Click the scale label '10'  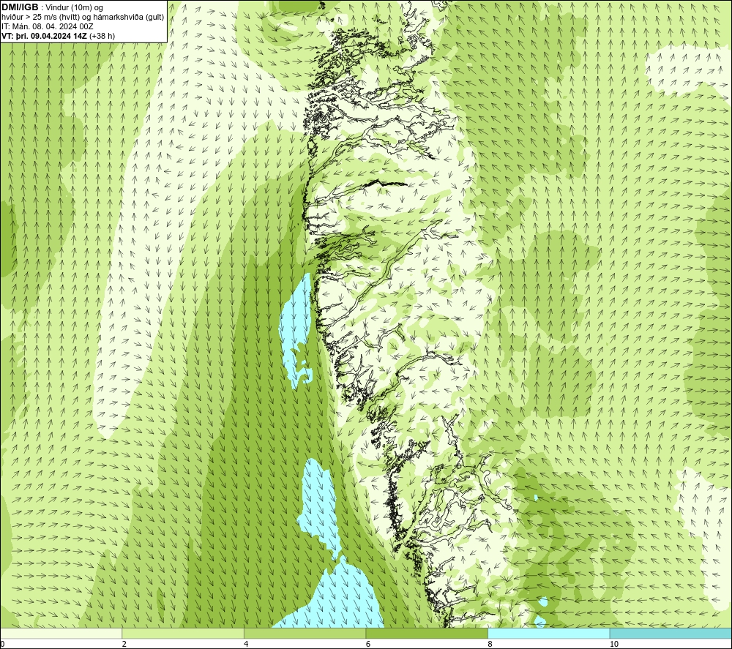[x=614, y=644]
